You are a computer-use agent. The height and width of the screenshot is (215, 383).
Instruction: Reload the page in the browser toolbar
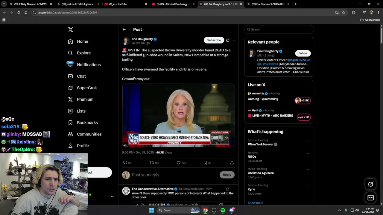pyautogui.click(x=19, y=13)
